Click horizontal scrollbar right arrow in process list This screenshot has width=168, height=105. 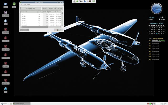[61, 27]
